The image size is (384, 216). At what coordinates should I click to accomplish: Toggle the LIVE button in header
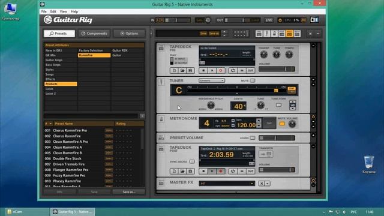coord(269,20)
